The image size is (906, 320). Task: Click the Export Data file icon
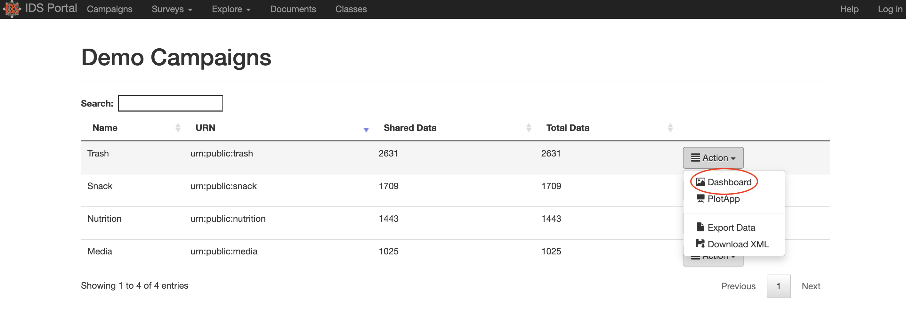tap(700, 227)
